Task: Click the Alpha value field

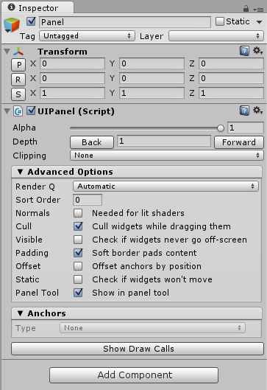Action: (x=246, y=128)
